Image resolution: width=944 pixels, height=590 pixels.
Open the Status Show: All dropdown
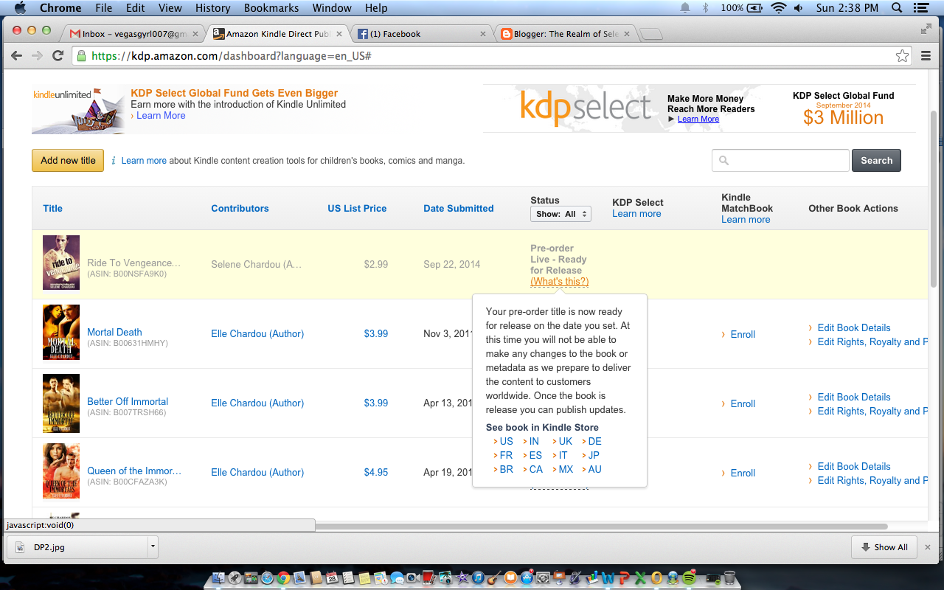(560, 214)
